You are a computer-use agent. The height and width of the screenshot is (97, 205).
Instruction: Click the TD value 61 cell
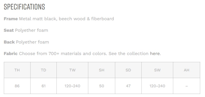[x=43, y=86]
